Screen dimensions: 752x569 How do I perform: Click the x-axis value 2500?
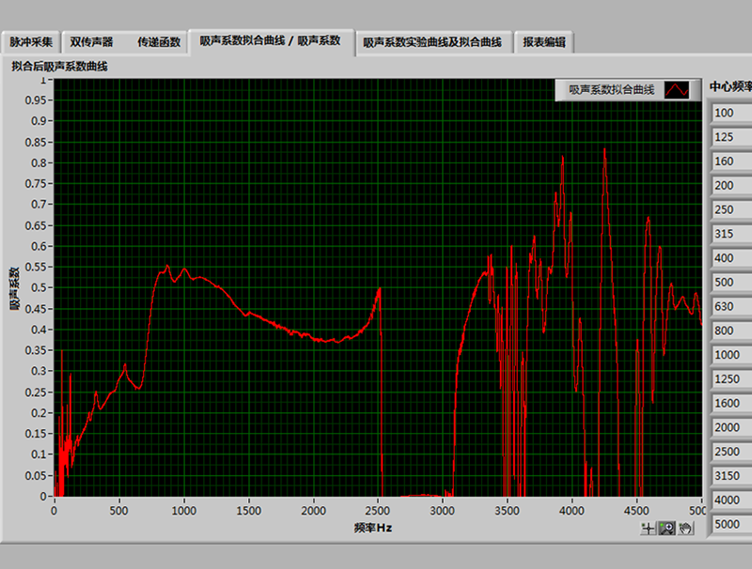(x=378, y=511)
